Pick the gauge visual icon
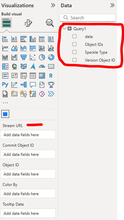 click(x=42, y=66)
